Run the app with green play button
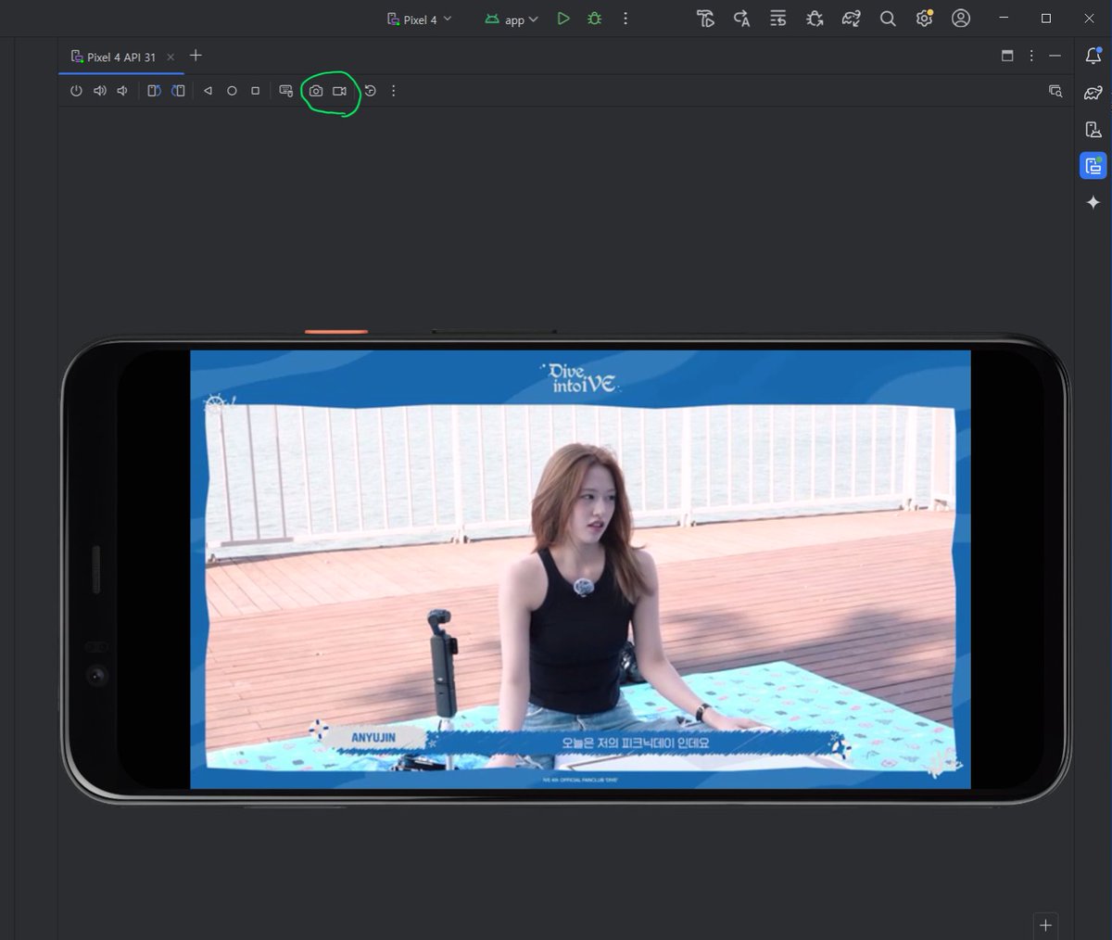The height and width of the screenshot is (940, 1112). [563, 19]
